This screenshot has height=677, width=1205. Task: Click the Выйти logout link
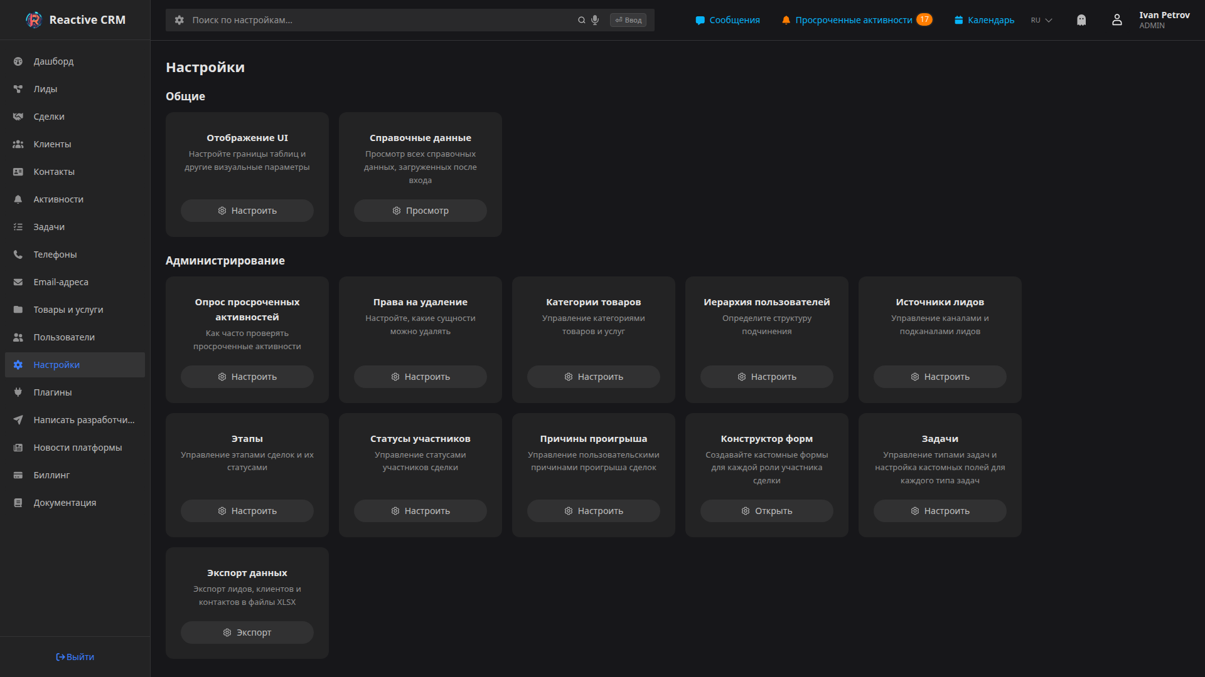click(x=75, y=657)
